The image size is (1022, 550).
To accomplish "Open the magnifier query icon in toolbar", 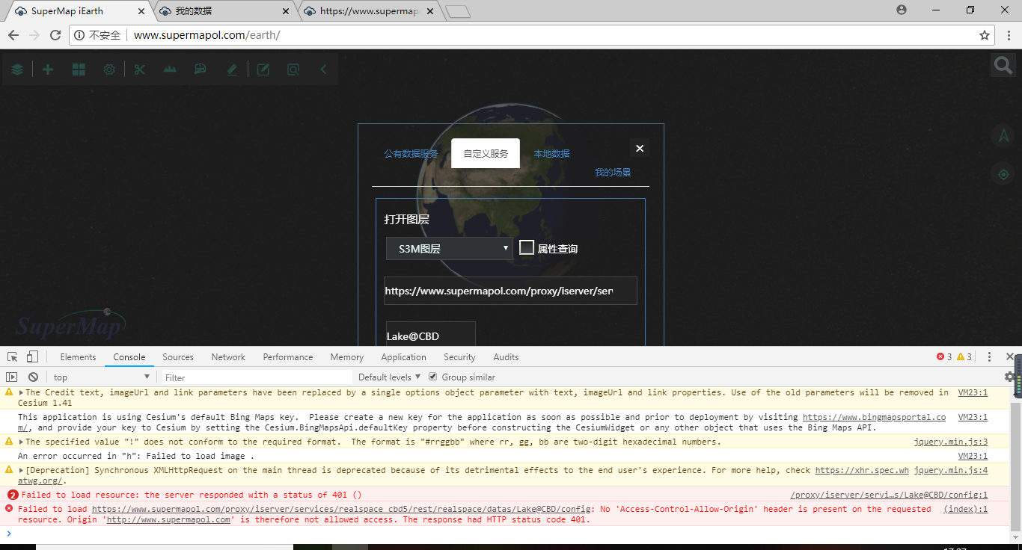I will point(293,69).
